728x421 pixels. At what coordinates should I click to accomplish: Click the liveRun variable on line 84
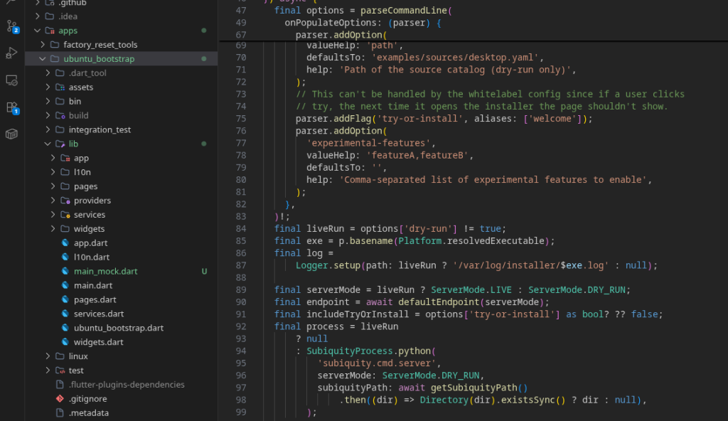(325, 228)
